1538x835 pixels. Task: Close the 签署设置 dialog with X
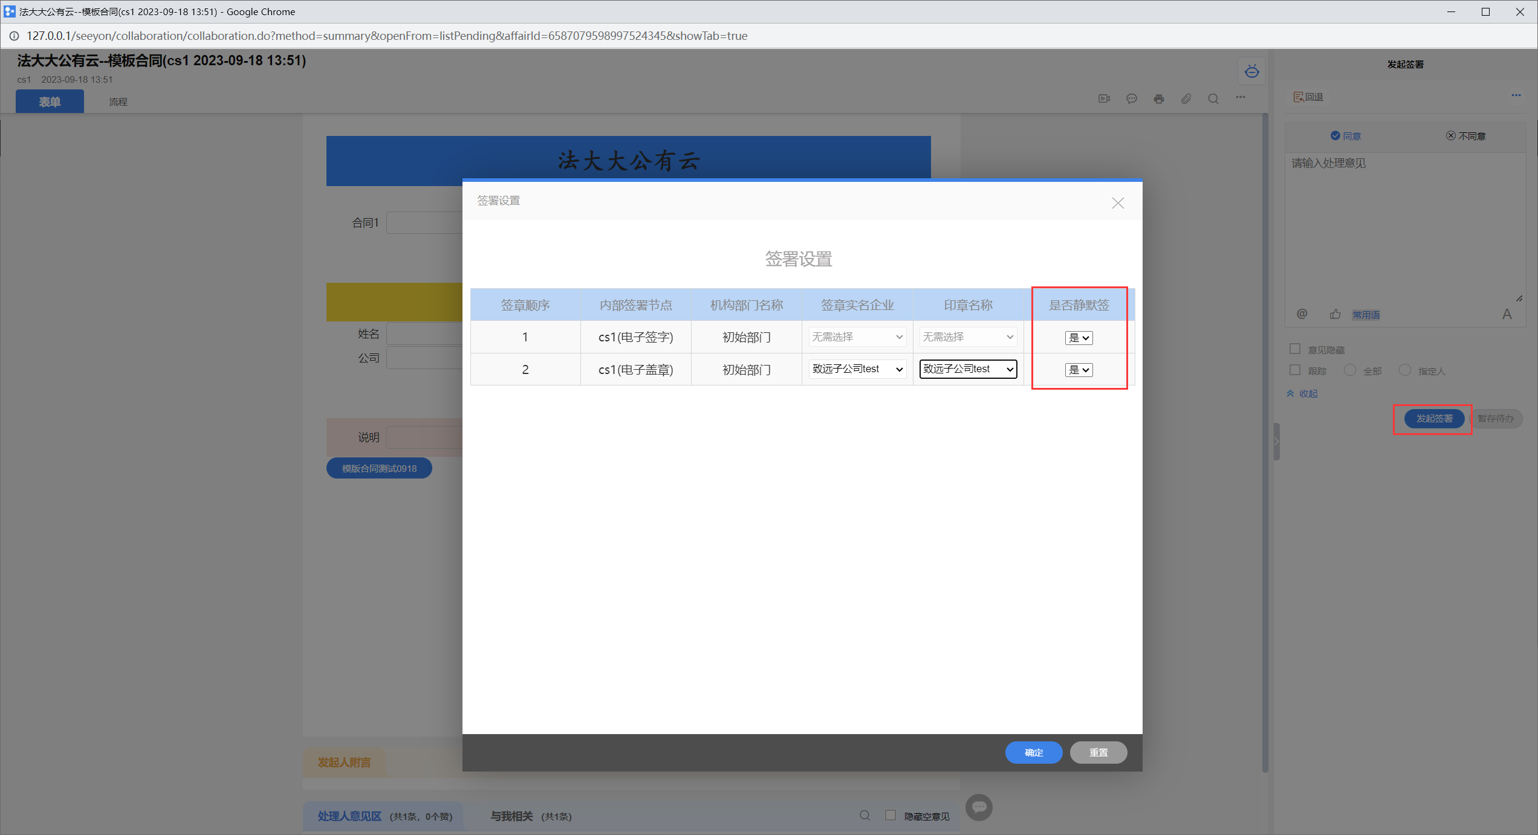click(x=1117, y=203)
